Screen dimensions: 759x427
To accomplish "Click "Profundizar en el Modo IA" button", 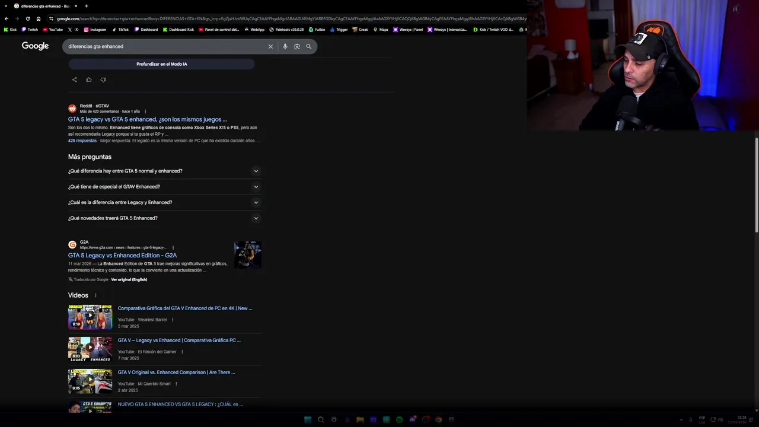I will [x=162, y=64].
